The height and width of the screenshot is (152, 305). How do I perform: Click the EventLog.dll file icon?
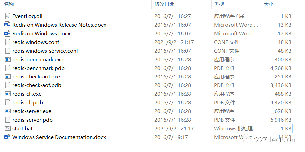pos(7,16)
